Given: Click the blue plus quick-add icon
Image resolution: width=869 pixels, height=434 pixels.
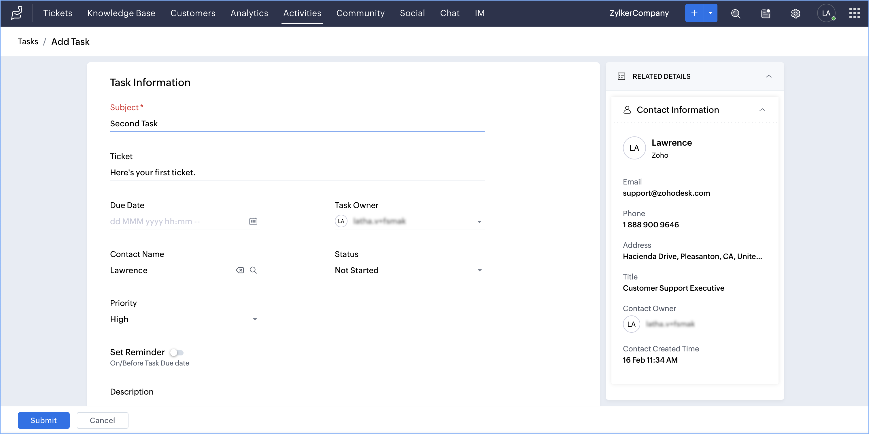Looking at the screenshot, I should click(x=694, y=13).
